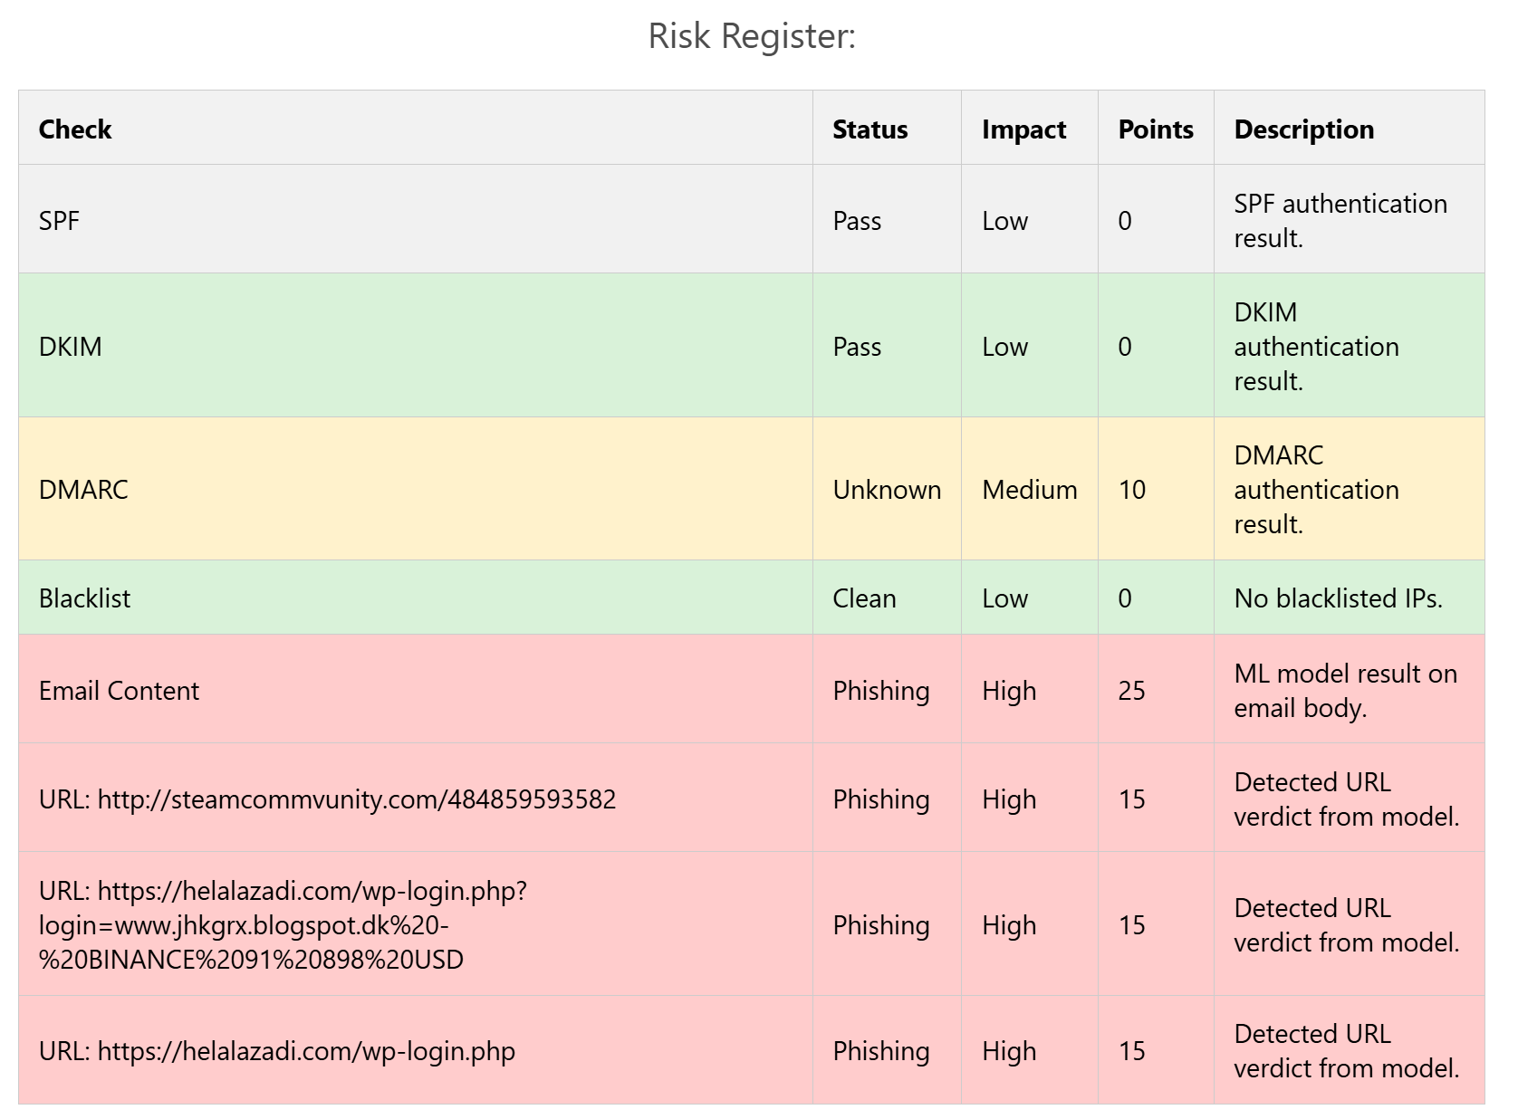The image size is (1518, 1119).
Task: Click 'ML model result on email body' description
Action: coord(1345,691)
